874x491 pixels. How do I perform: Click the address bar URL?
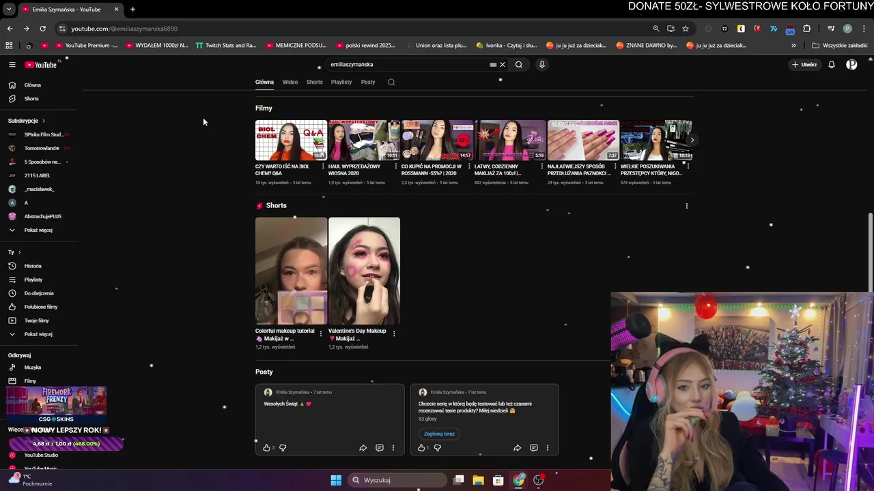pos(124,29)
